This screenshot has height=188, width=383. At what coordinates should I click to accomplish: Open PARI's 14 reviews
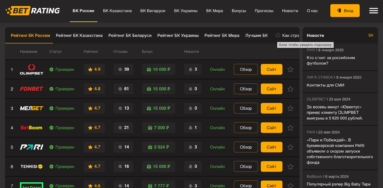coord(124,147)
